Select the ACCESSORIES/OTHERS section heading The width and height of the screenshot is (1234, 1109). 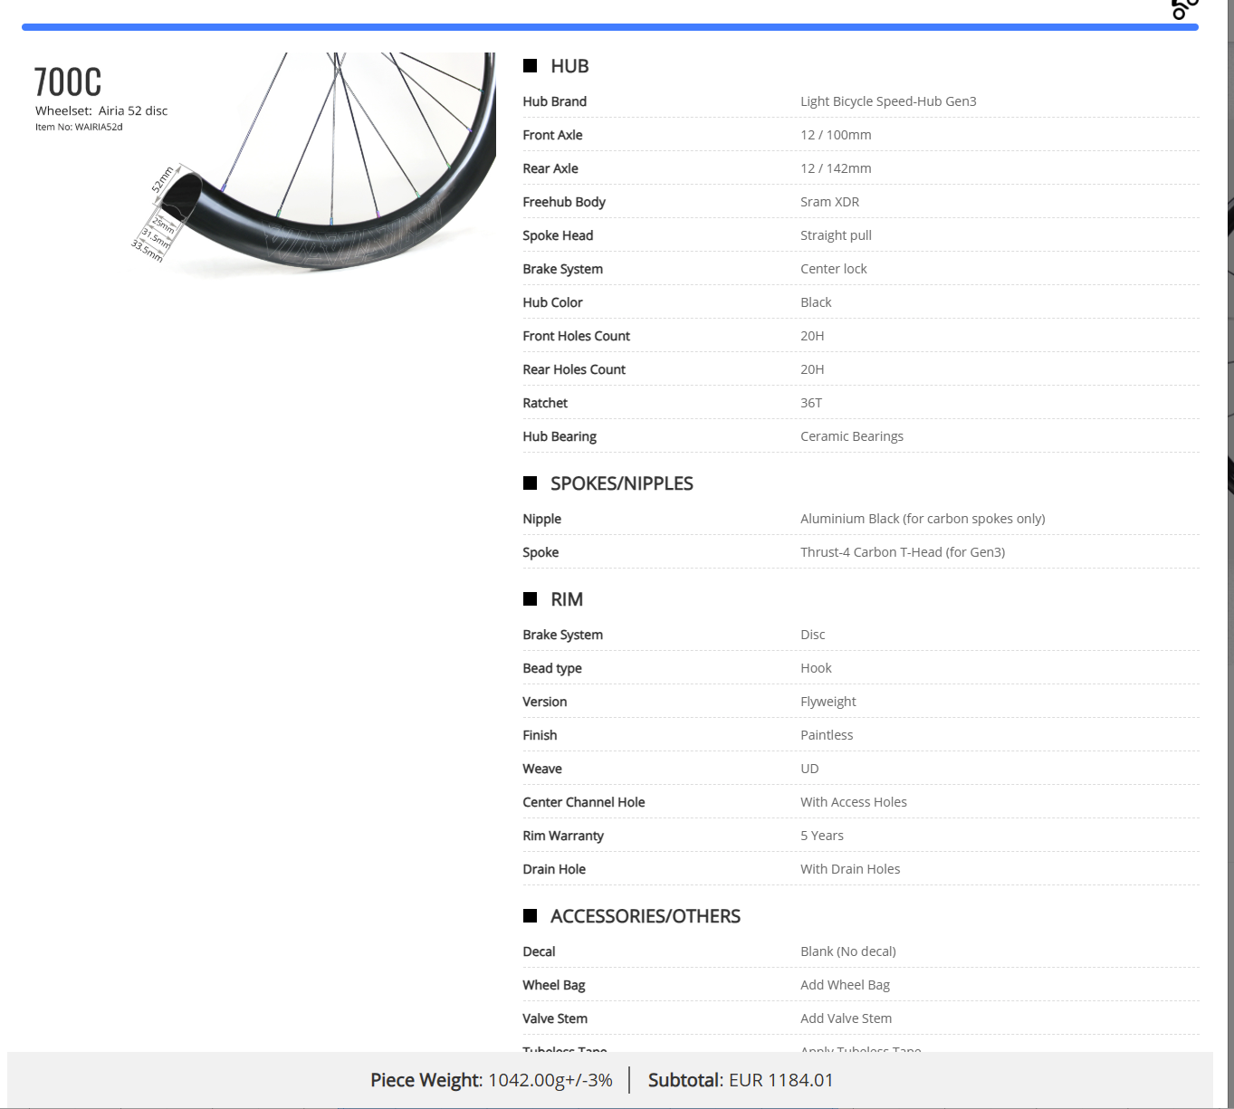click(x=645, y=916)
